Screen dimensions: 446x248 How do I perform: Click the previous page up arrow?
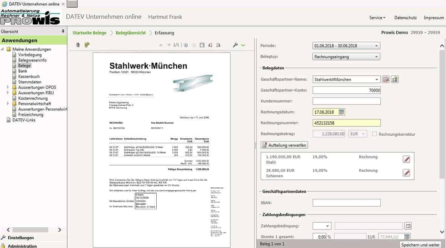coord(161,45)
